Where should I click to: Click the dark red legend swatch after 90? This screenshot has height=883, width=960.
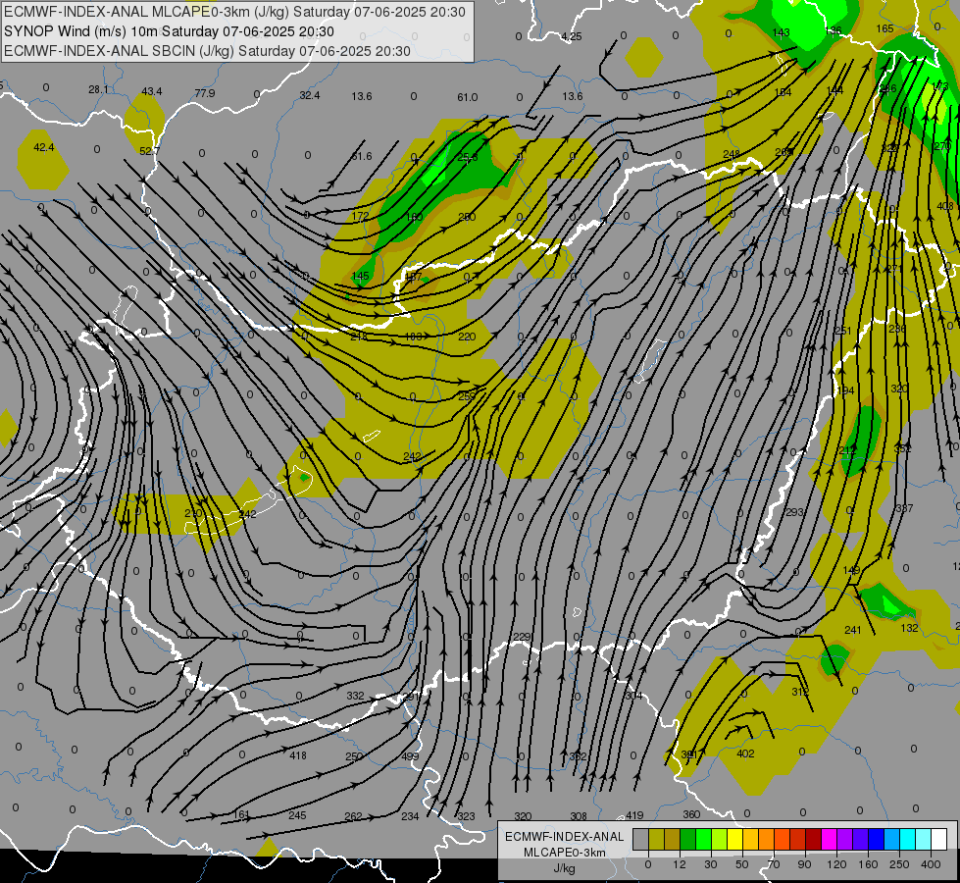(x=813, y=839)
